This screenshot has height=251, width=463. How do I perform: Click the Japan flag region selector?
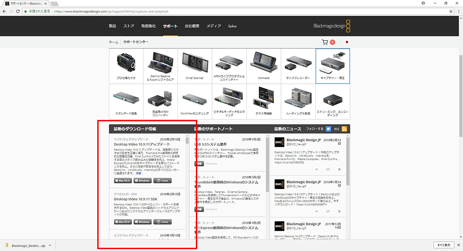(x=347, y=42)
